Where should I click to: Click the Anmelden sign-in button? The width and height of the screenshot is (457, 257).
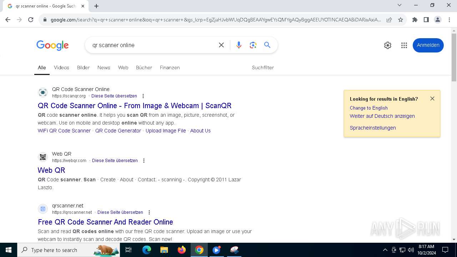428,45
